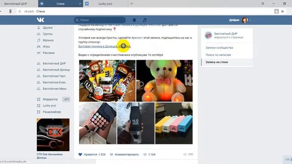Bookmark page with star icon
The width and height of the screenshot is (292, 164).
point(282,11)
